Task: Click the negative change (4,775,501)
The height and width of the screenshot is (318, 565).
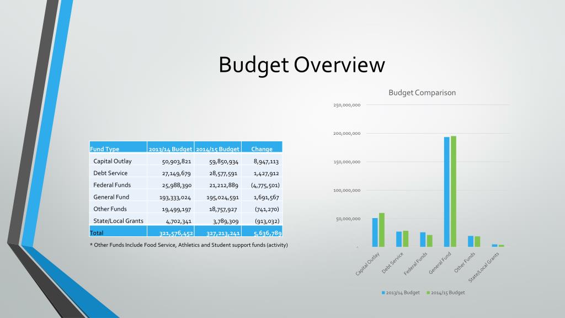Action: (x=265, y=185)
